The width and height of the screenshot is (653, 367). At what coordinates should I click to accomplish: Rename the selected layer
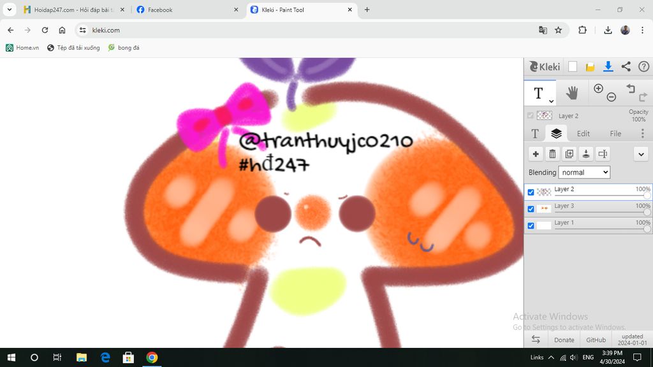click(x=603, y=154)
